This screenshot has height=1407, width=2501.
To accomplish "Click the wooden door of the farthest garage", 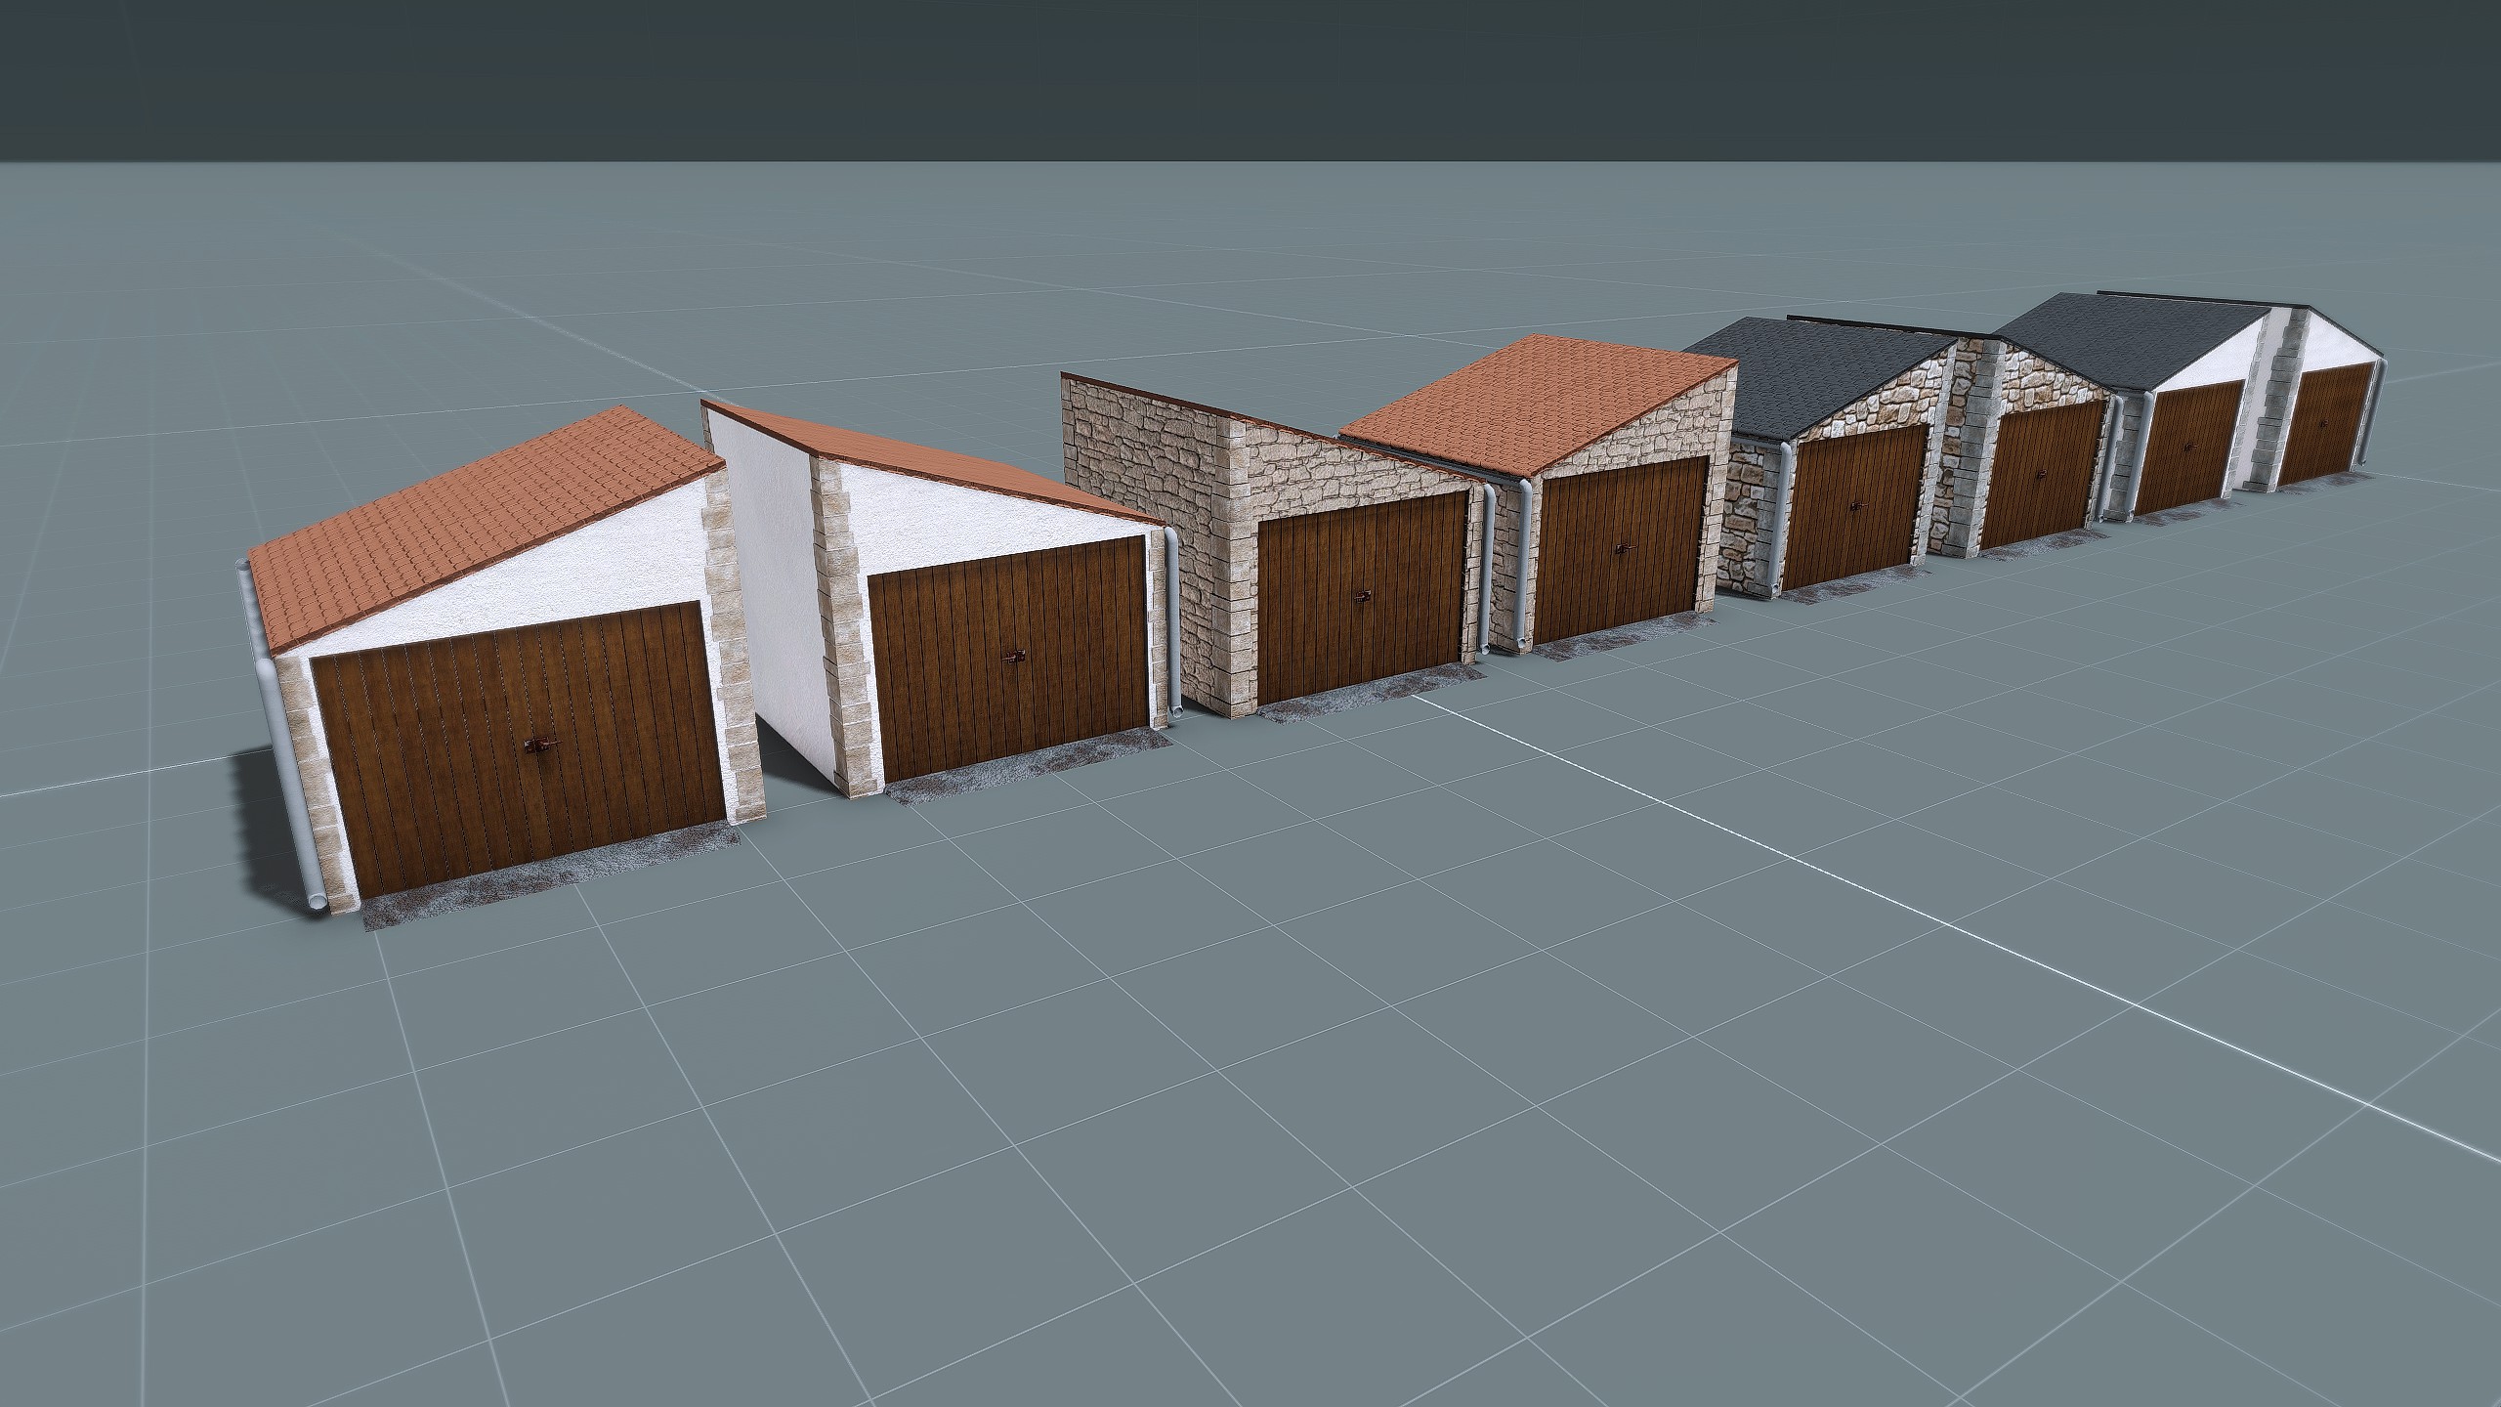I will (2324, 423).
